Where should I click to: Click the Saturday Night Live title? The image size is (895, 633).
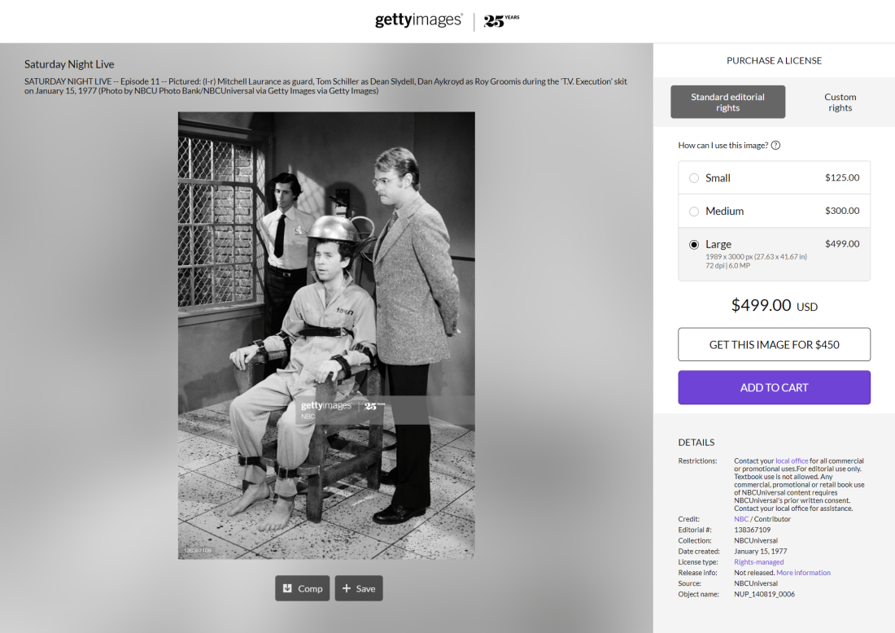pyautogui.click(x=69, y=64)
